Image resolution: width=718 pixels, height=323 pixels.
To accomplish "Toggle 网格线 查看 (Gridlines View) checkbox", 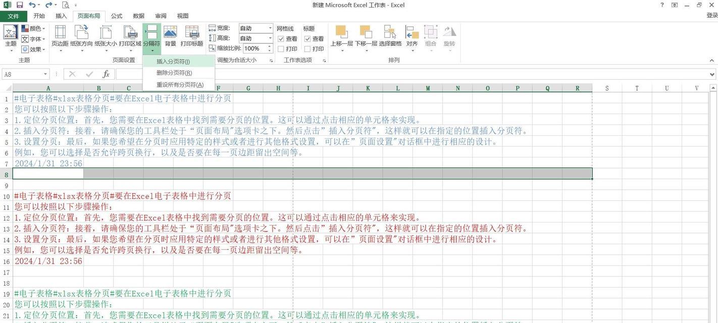I will tap(281, 39).
